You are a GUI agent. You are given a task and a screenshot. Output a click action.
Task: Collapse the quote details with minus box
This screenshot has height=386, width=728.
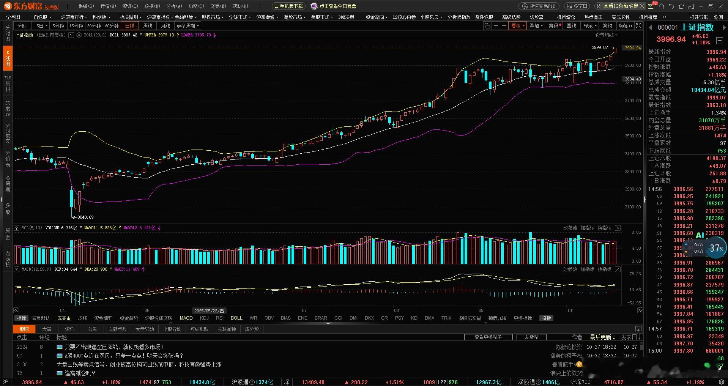720,40
